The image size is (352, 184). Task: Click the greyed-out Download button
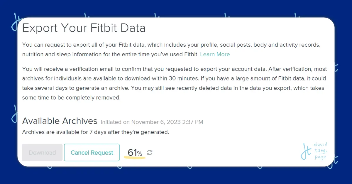tap(42, 153)
